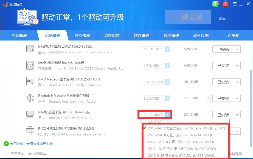This screenshot has height=159, width=253.
Task: Click the printer icon for RICOH PCL6 driver
Action: (x=30, y=131)
